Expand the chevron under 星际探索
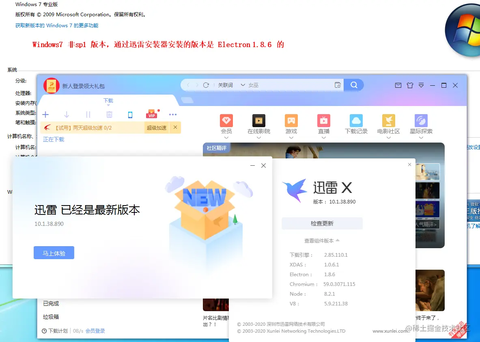The image size is (480, 342). (x=421, y=138)
